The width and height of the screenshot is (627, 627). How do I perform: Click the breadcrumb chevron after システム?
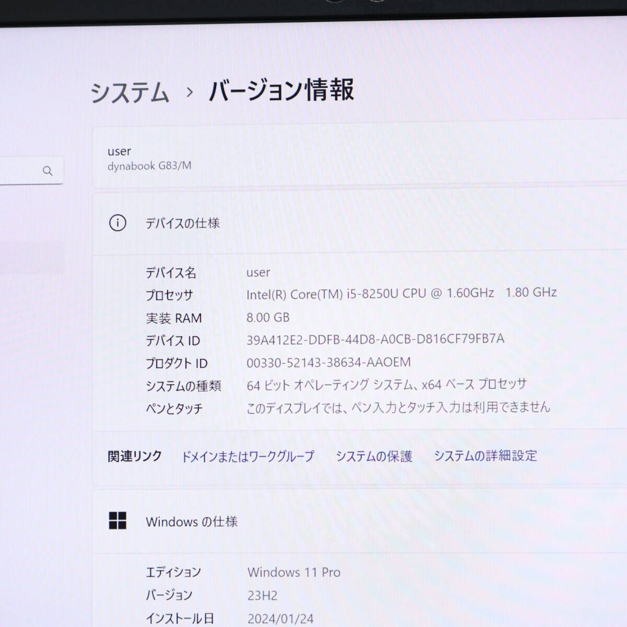190,92
